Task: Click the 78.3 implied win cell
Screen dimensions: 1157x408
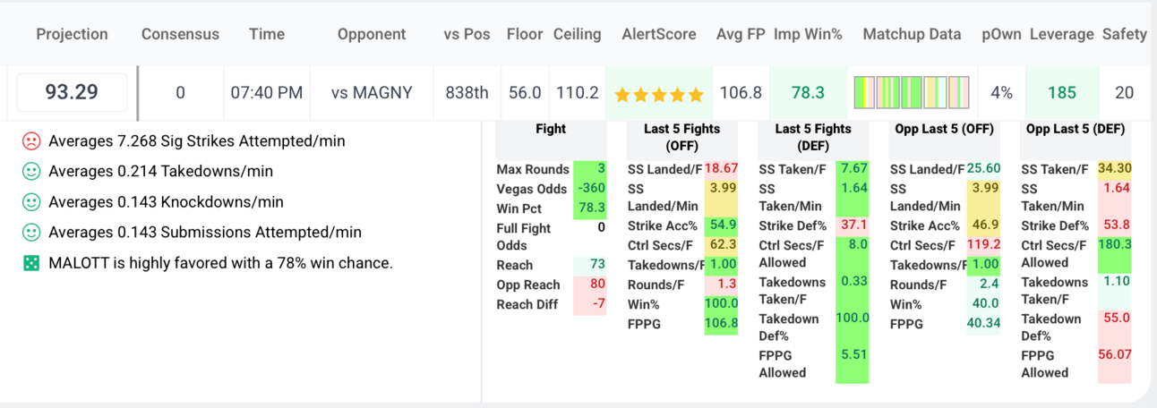Action: point(809,92)
